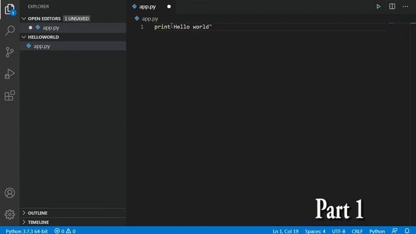The height and width of the screenshot is (234, 416).
Task: Select app.py under Open Editors
Action: click(x=73, y=27)
